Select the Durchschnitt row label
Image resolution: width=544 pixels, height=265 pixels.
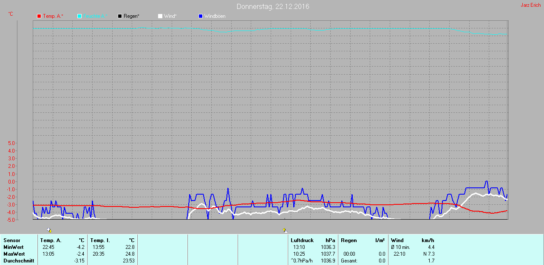coord(19,261)
